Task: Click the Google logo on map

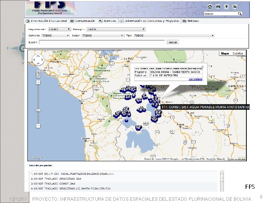Action: click(35, 157)
